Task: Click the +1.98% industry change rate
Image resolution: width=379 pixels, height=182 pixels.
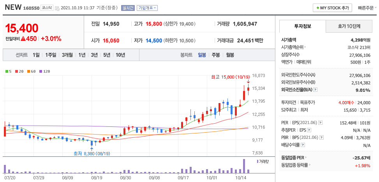Action: tap(363, 166)
